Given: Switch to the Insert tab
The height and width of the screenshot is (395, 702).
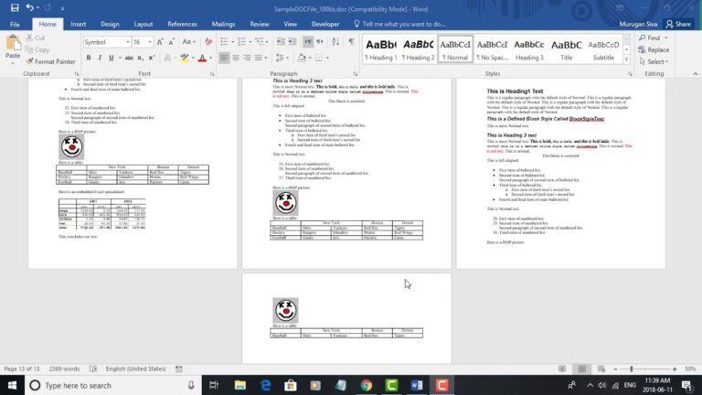Looking at the screenshot, I should click(x=79, y=24).
